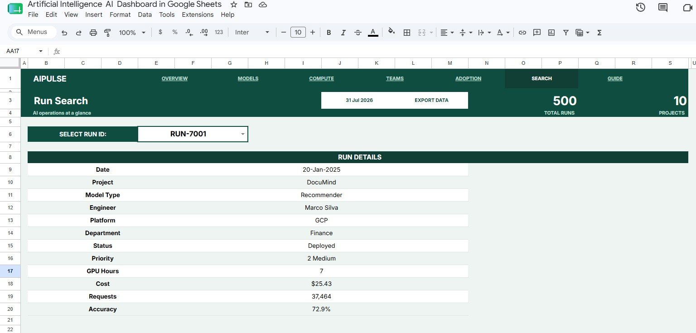
Task: Format as currency with dollar icon
Action: (x=160, y=32)
